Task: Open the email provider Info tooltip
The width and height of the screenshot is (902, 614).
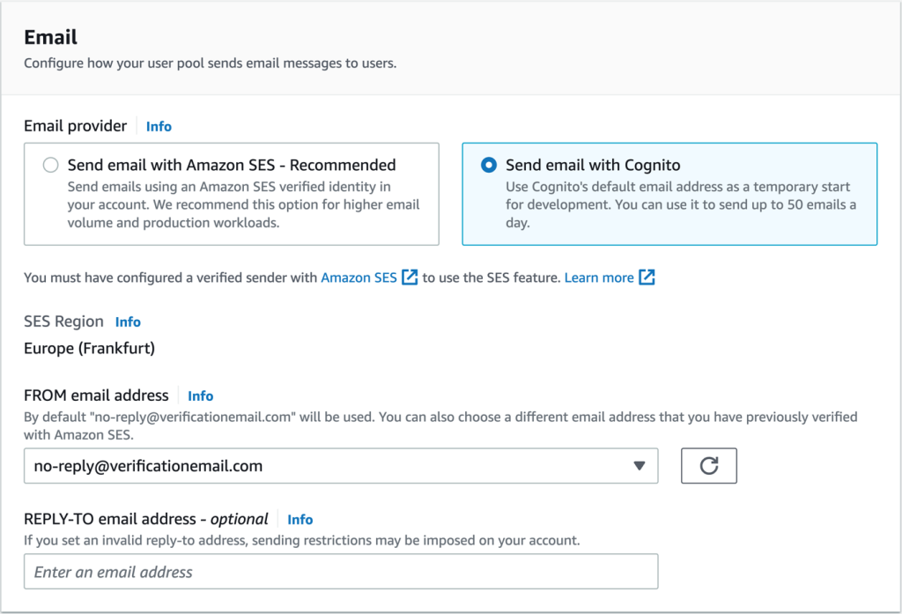Action: [x=159, y=126]
